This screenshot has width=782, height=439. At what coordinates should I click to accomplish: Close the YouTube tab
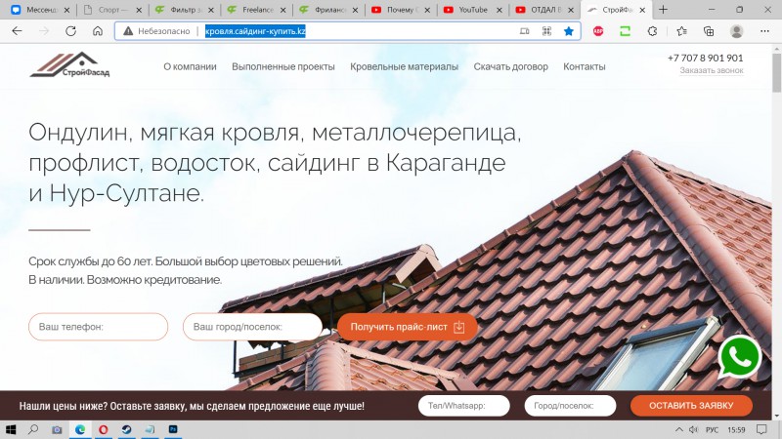tap(500, 10)
